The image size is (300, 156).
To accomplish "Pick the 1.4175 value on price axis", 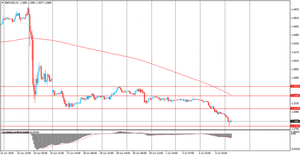I will click(x=295, y=52).
